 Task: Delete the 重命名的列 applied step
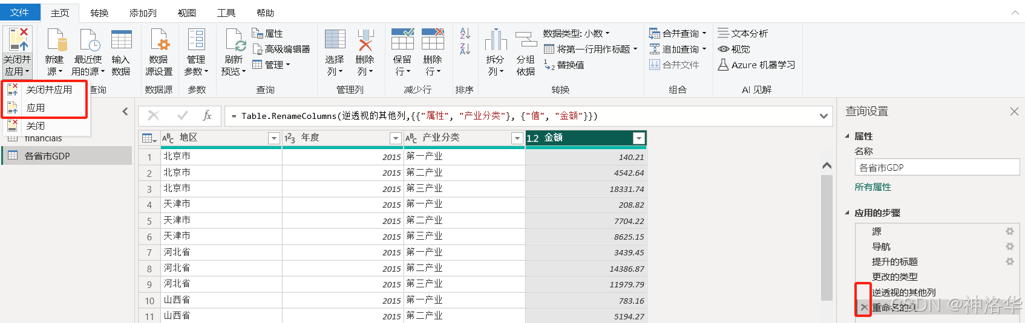tap(864, 307)
